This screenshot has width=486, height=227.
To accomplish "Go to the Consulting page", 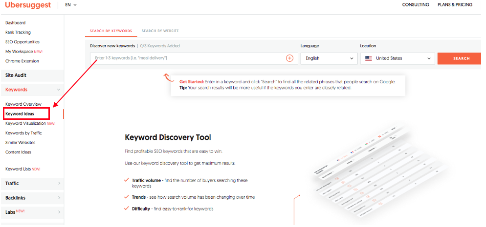I will (x=415, y=5).
